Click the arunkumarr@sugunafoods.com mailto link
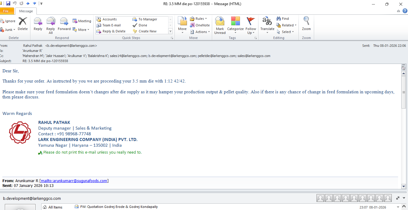Image resolution: width=408 pixels, height=210 pixels. point(74,181)
